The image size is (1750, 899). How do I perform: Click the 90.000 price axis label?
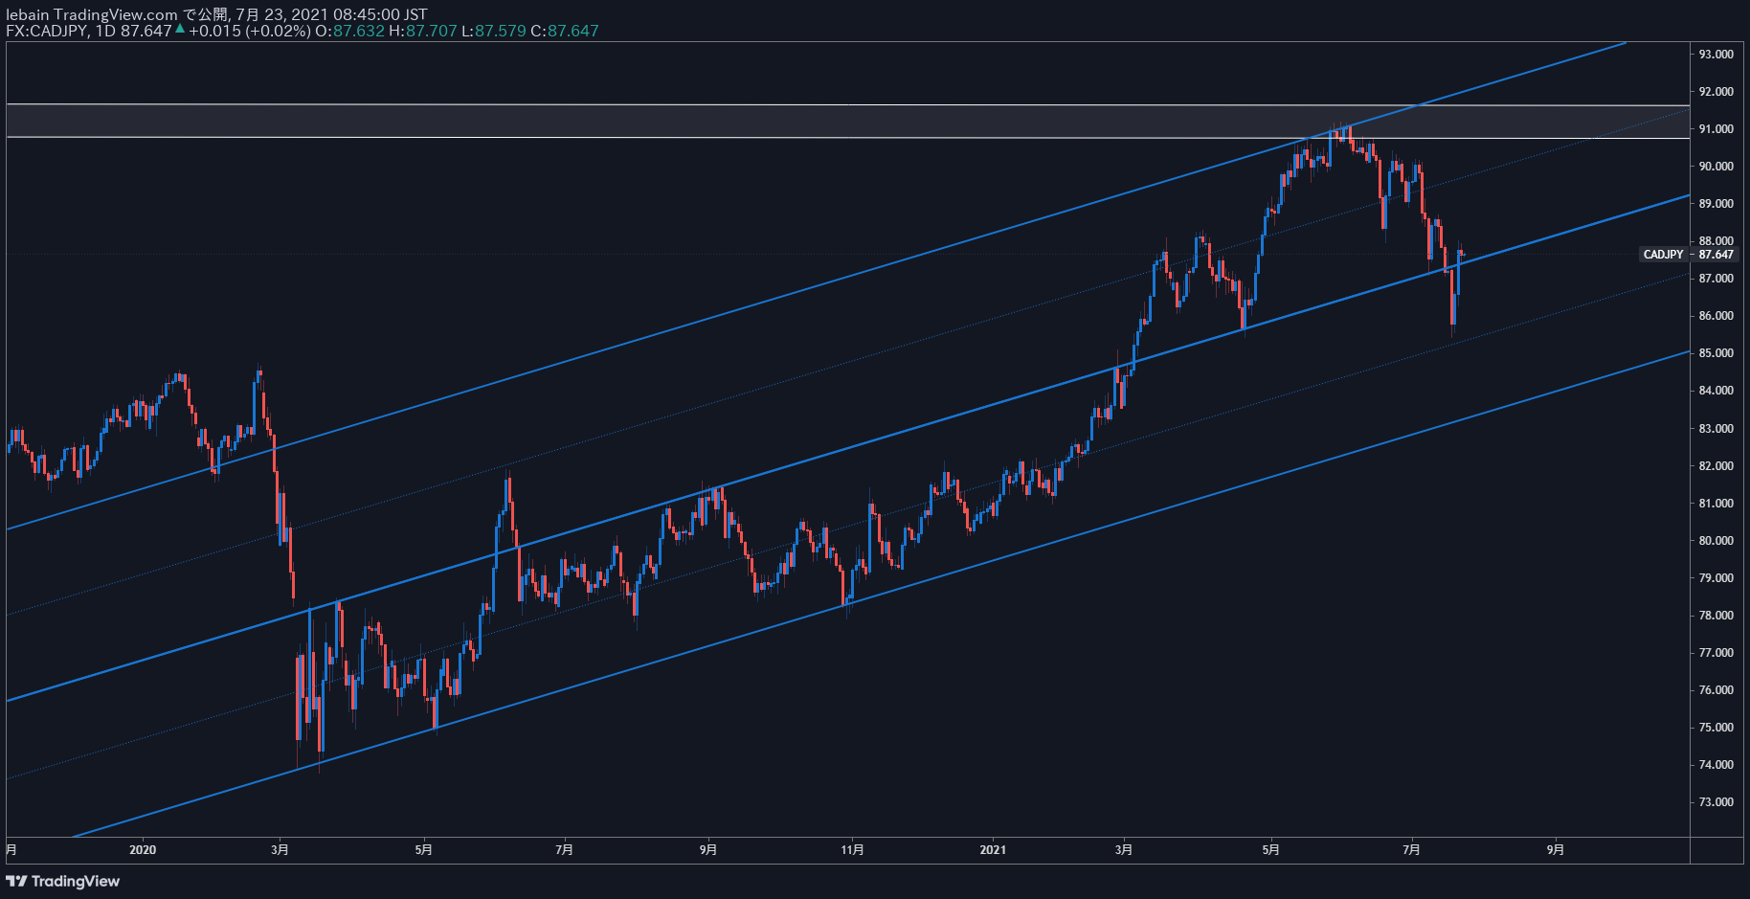point(1716,167)
